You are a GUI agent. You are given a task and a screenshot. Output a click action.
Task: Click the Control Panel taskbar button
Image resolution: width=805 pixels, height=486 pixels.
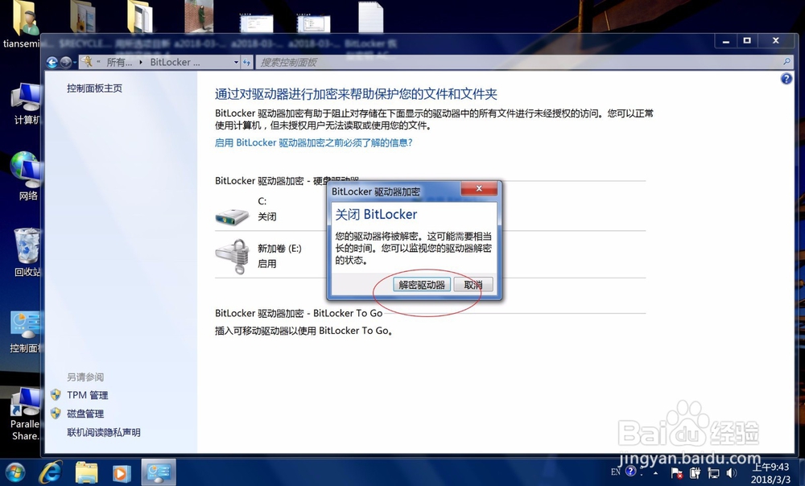(x=158, y=472)
